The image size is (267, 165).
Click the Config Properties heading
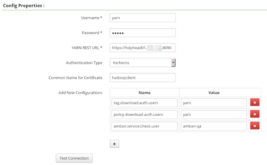[x=24, y=5]
